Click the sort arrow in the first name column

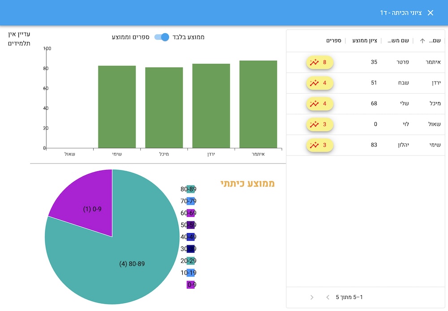(422, 41)
